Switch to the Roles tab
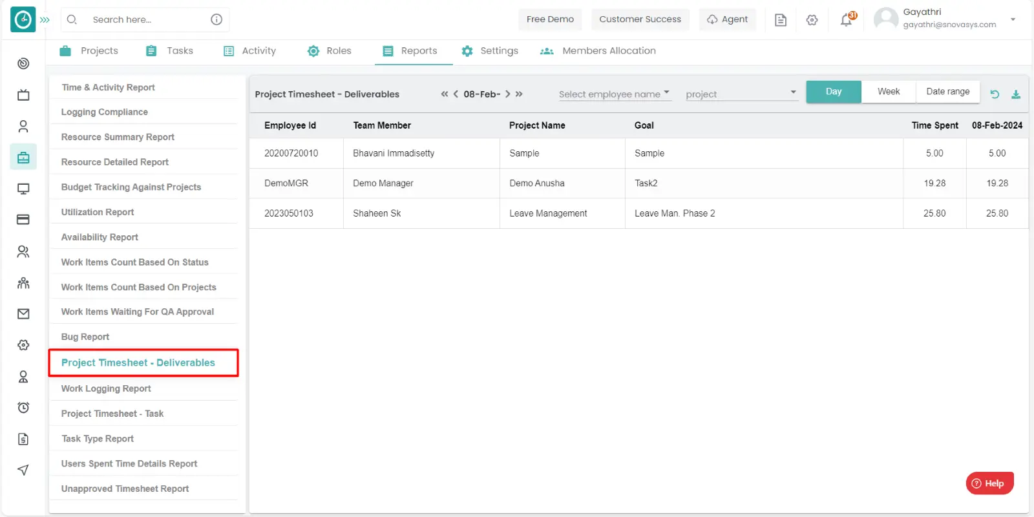1034x517 pixels. point(330,51)
